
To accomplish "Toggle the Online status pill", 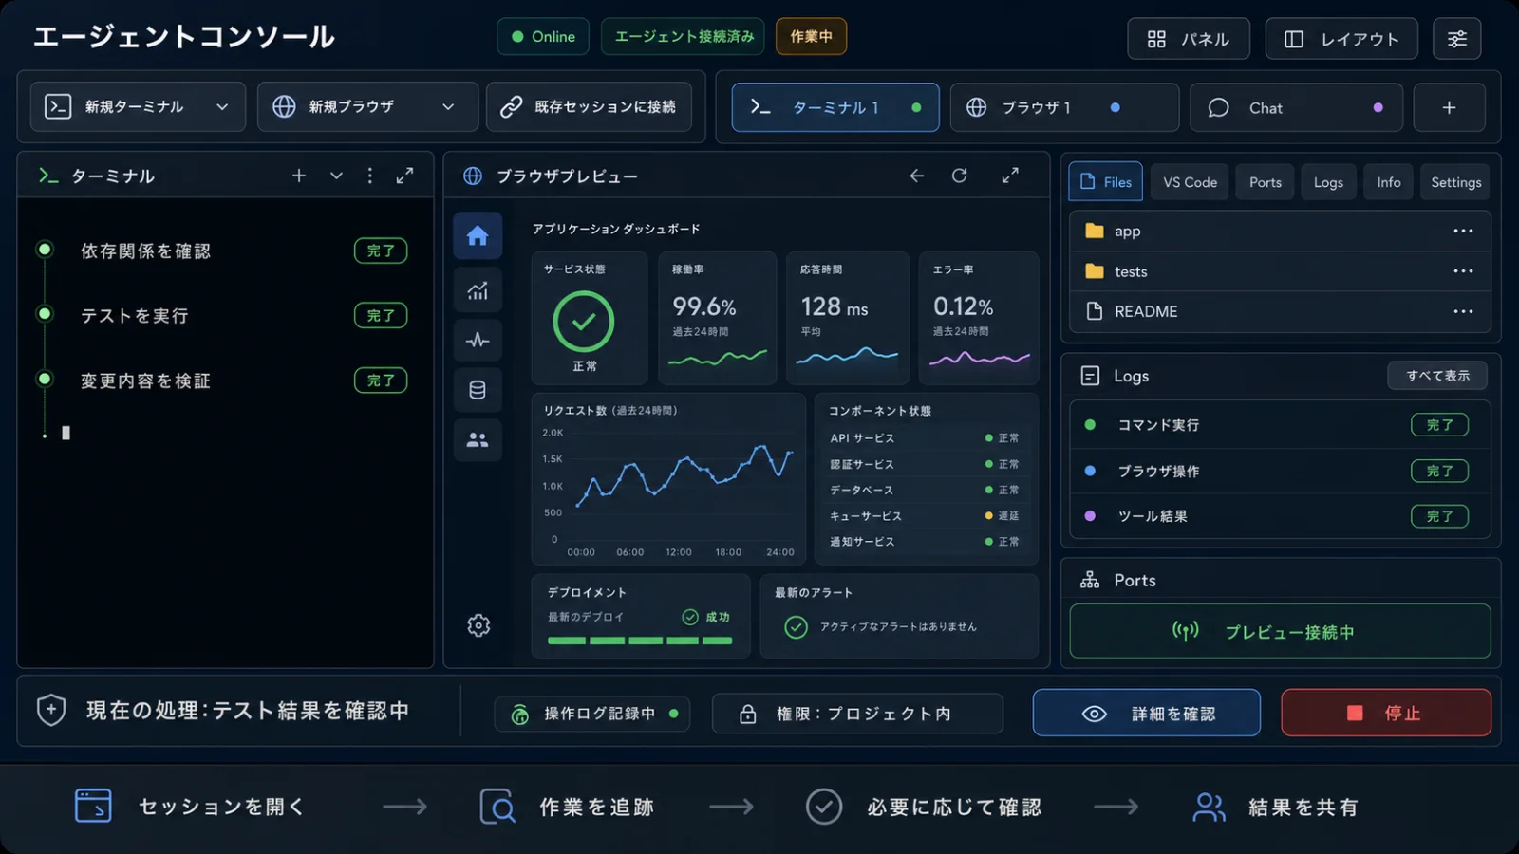I will point(543,36).
